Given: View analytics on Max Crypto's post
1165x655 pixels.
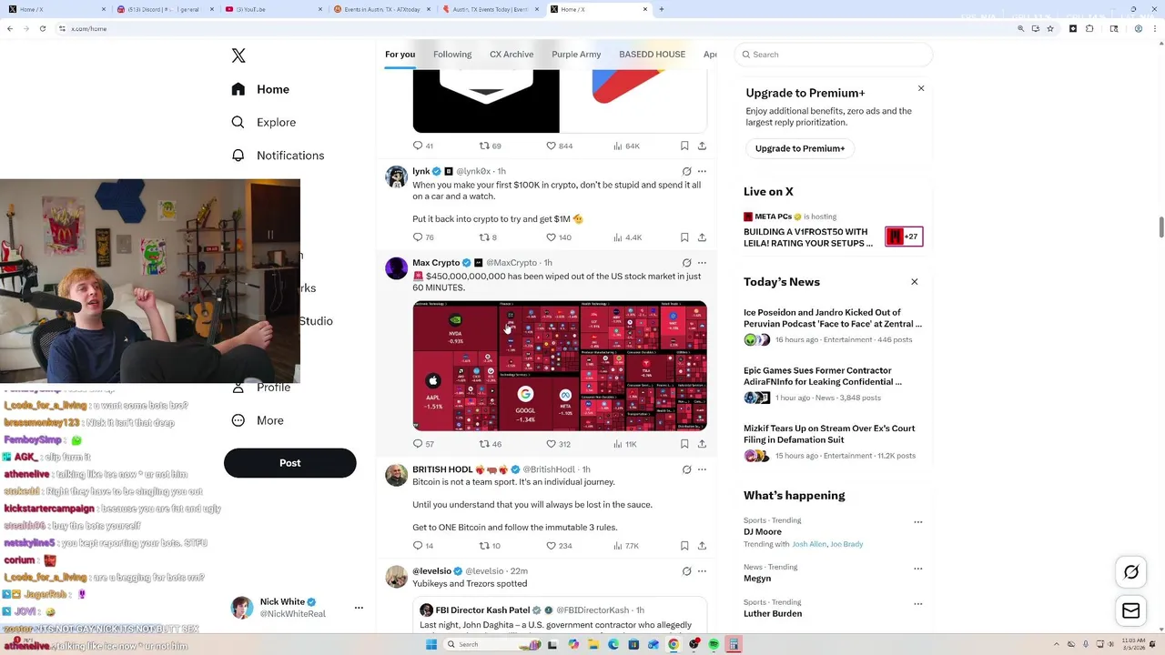Looking at the screenshot, I should 625,444.
